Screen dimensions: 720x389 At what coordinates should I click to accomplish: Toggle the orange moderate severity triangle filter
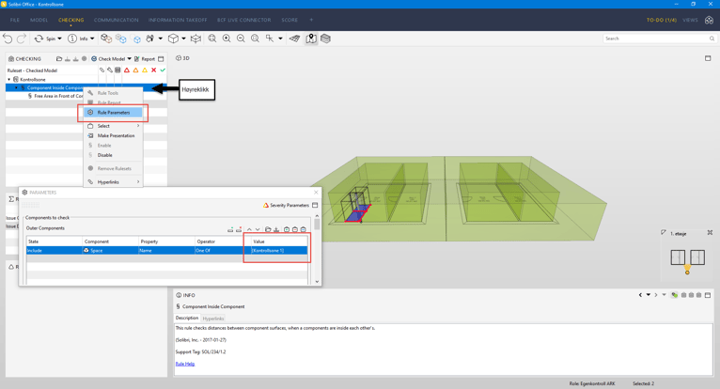pyautogui.click(x=135, y=70)
